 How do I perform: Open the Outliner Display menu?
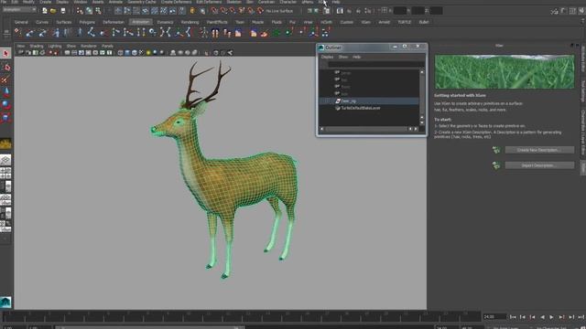click(328, 57)
